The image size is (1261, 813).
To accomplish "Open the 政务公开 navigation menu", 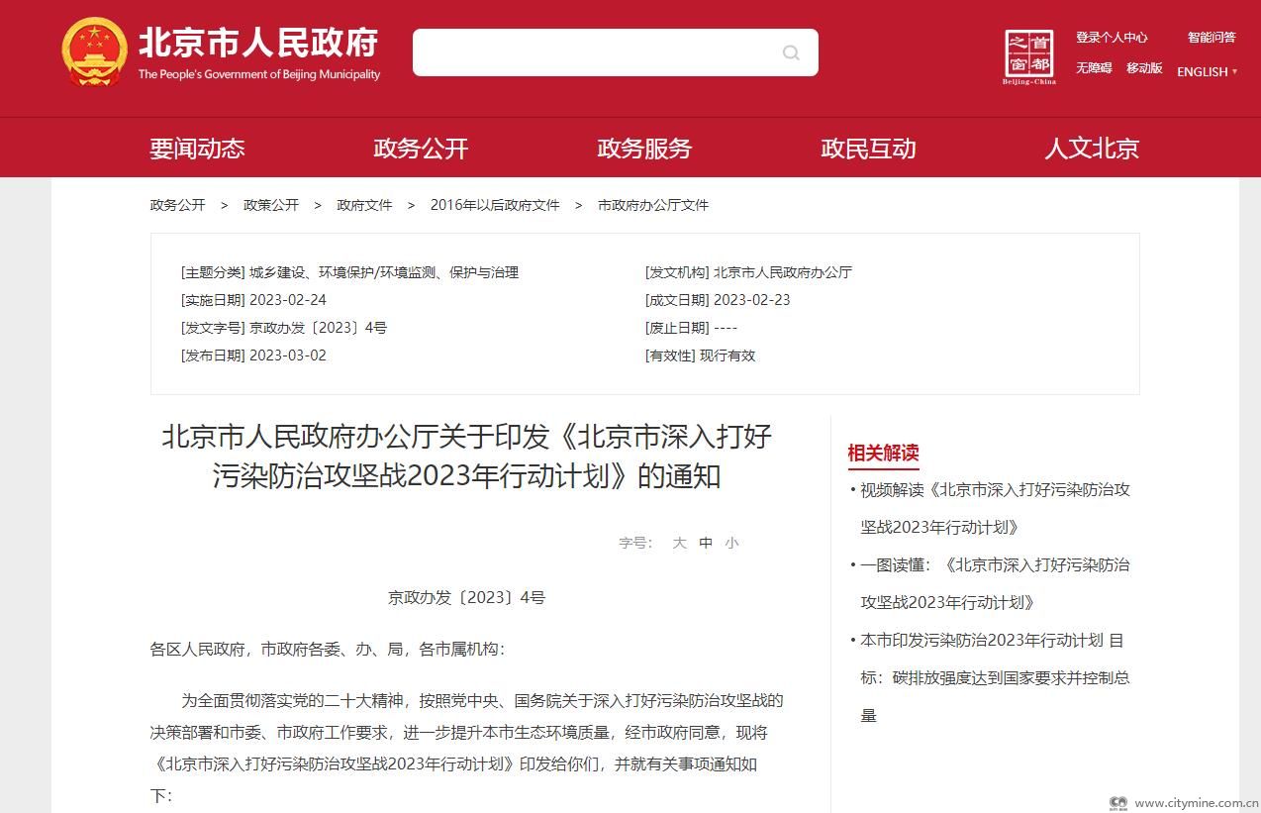I will coord(421,149).
